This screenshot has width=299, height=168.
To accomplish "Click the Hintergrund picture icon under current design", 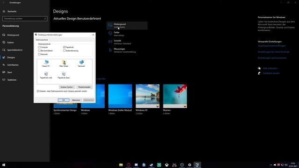I will [110, 25].
